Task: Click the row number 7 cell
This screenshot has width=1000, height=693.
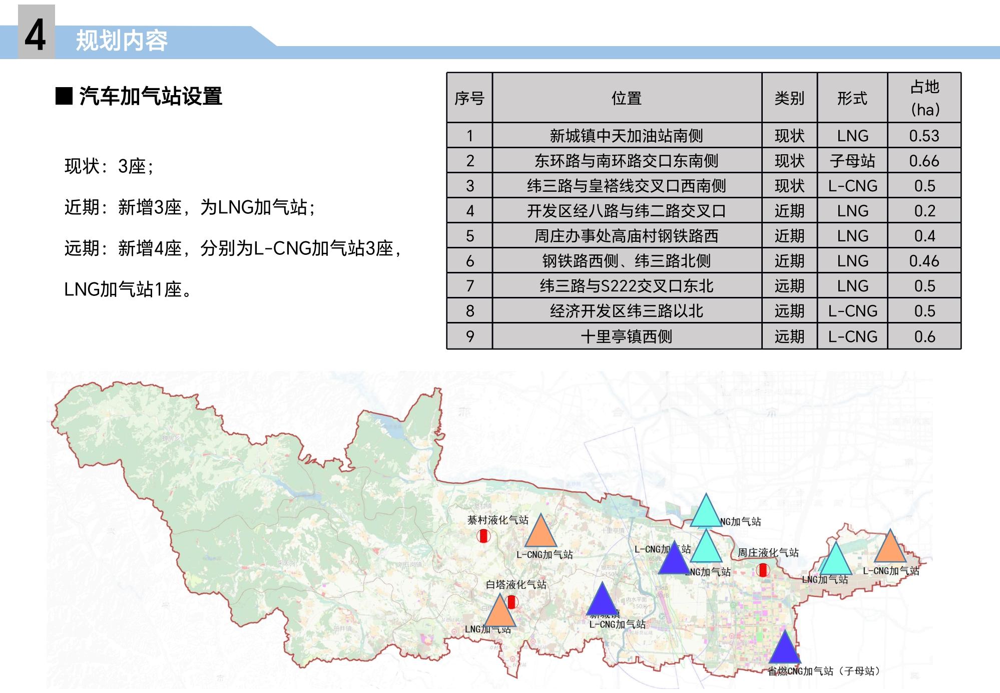Action: [469, 286]
